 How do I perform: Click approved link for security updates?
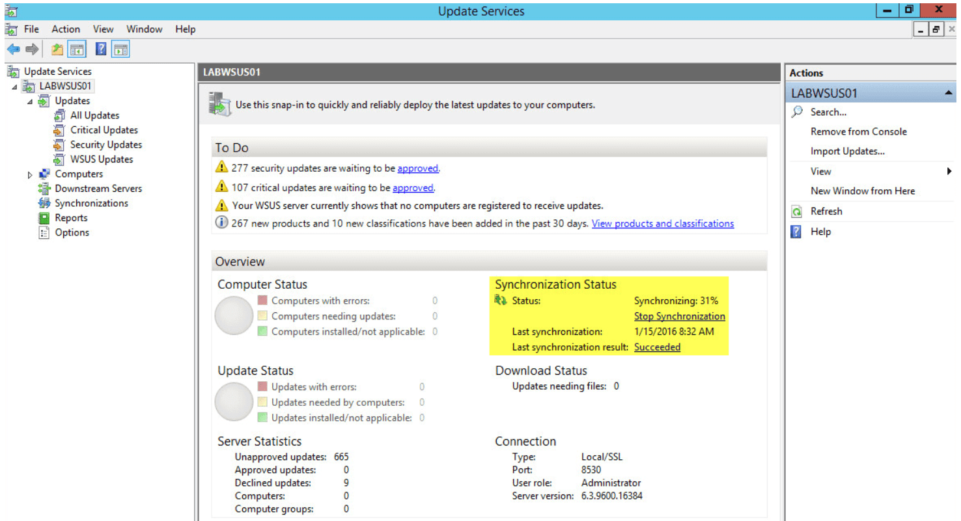pos(418,168)
